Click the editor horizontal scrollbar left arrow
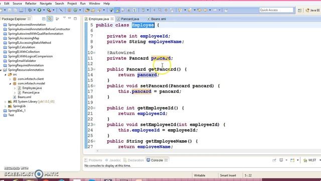321x181 pixels. coord(97,151)
